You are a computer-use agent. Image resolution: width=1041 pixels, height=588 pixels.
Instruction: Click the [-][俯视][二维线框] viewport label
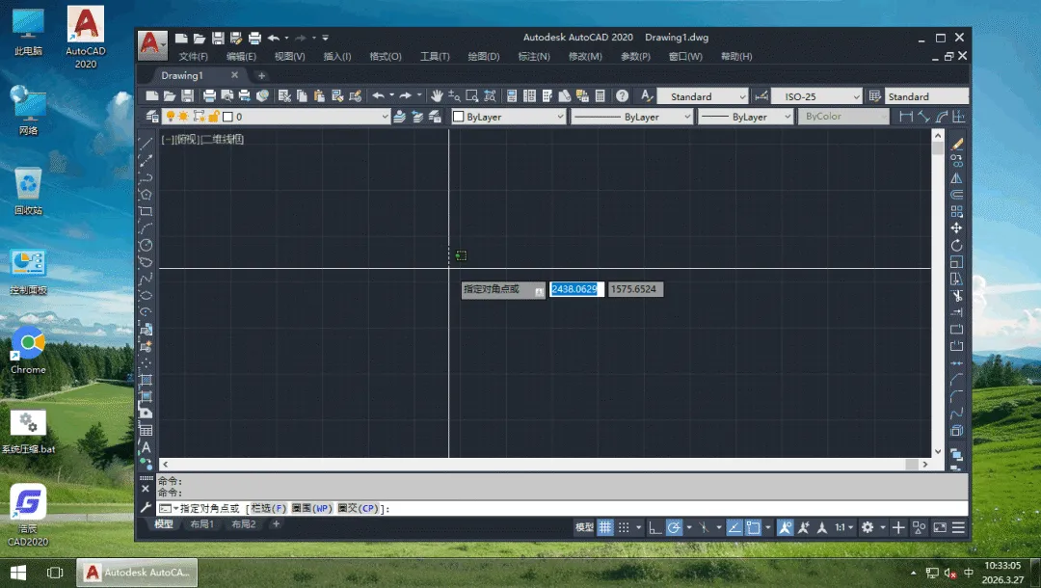pyautogui.click(x=202, y=140)
